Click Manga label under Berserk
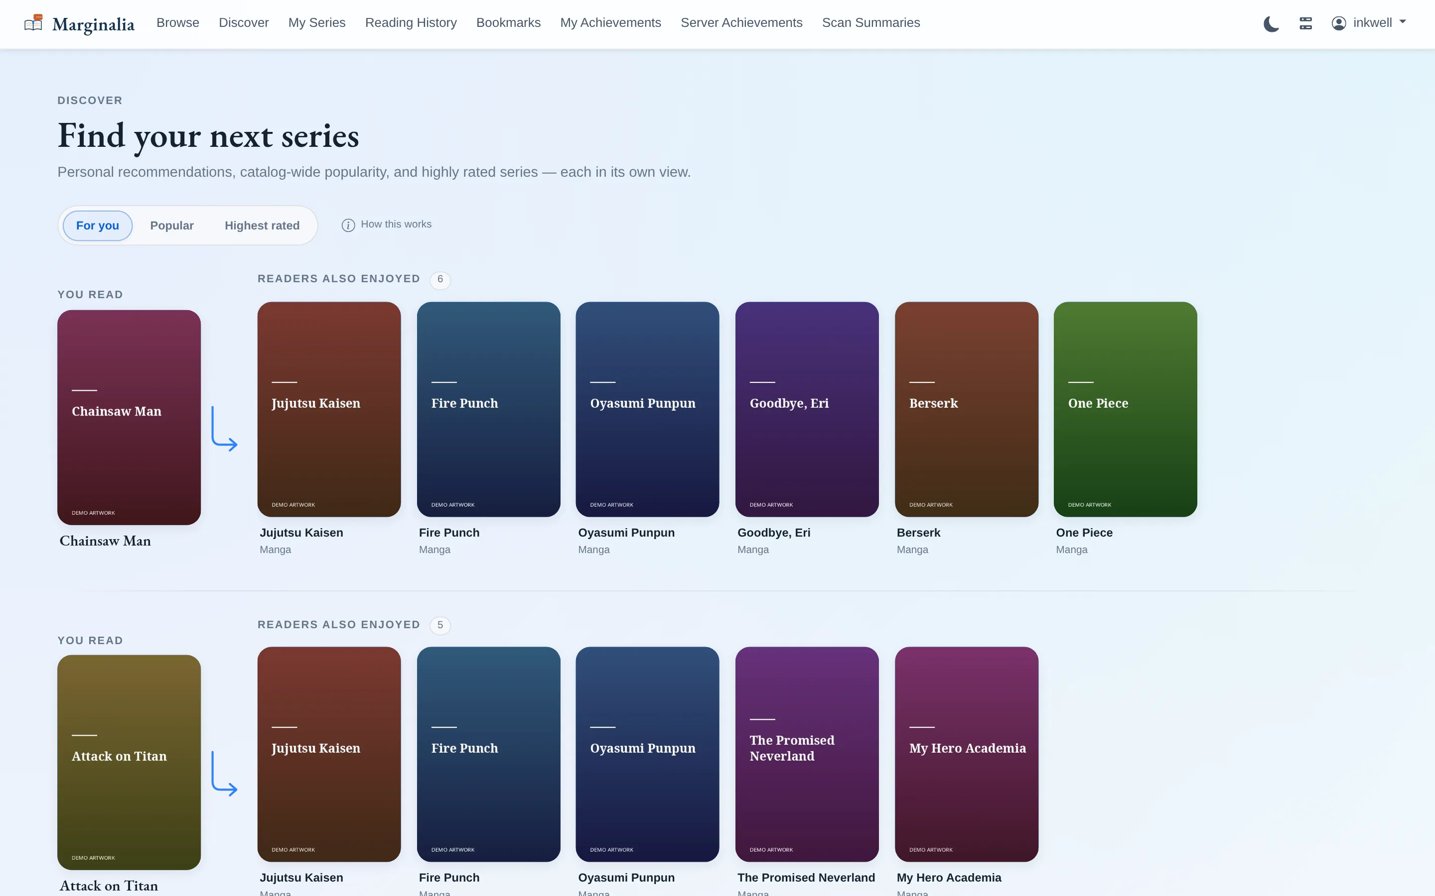 pos(912,550)
